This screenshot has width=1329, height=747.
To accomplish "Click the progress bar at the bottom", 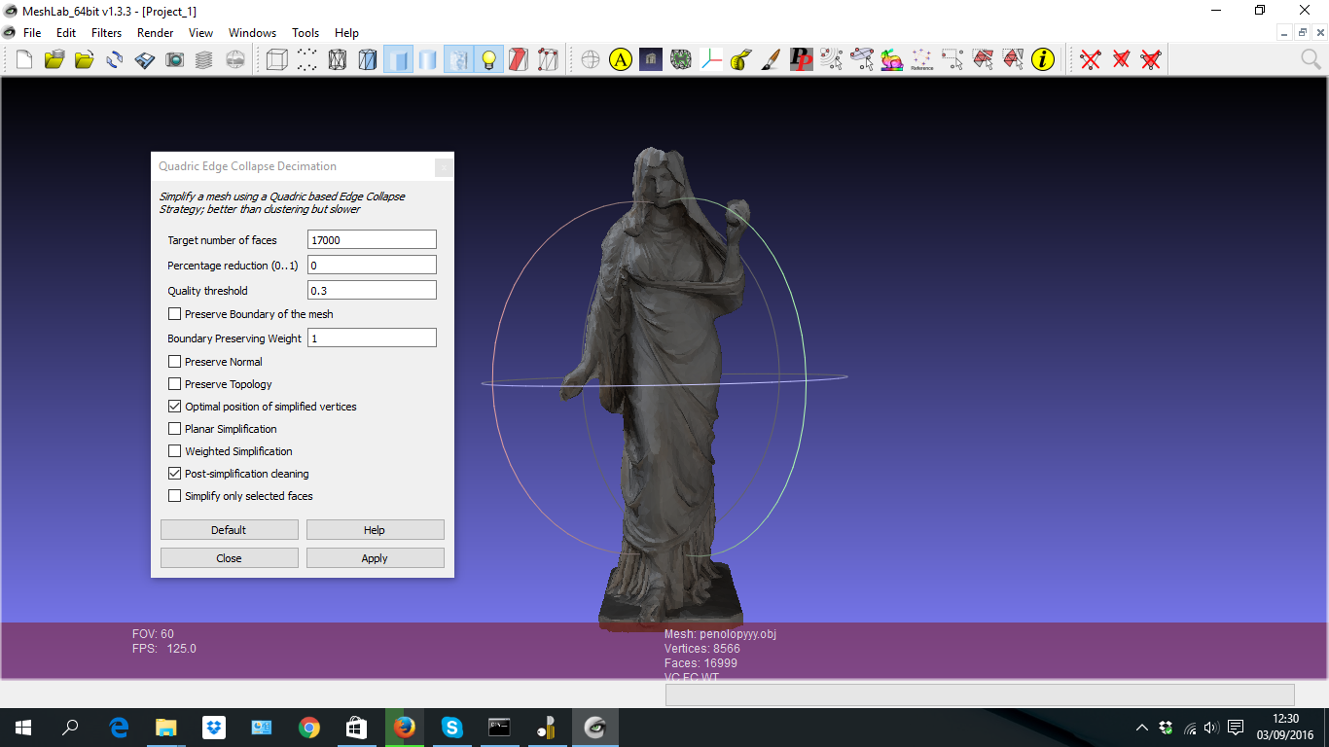I will [980, 694].
